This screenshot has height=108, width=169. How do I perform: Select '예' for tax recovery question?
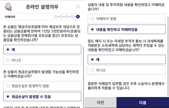click(127, 59)
